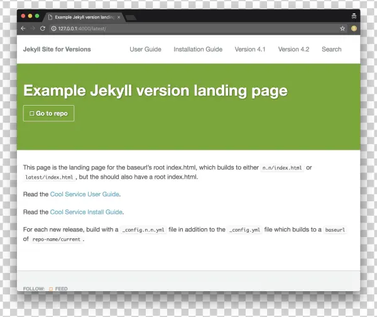Select the Example Jekyll version landing tab
The height and width of the screenshot is (317, 377).
[x=82, y=17]
